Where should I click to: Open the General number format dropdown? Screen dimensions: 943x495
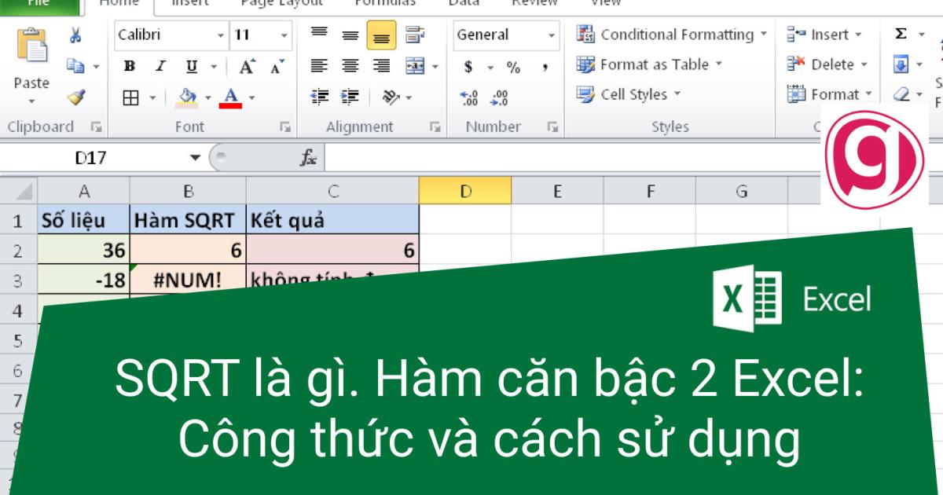(x=551, y=35)
